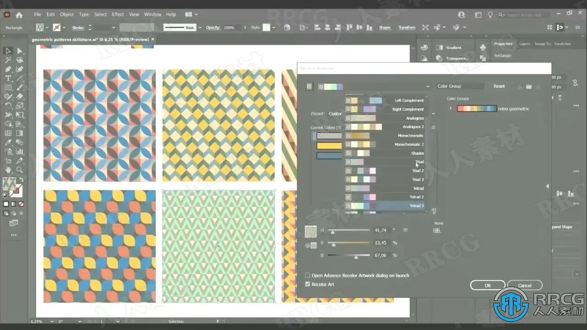The image size is (587, 330).
Task: Open the Recolor Artwork globe icon
Action: pyautogui.click(x=287, y=27)
